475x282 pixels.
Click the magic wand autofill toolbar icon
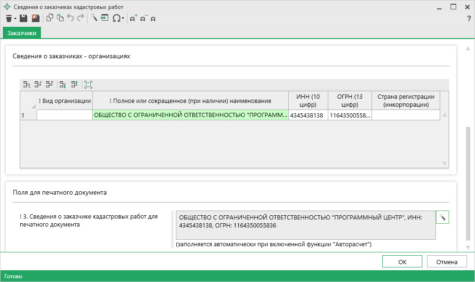click(94, 18)
